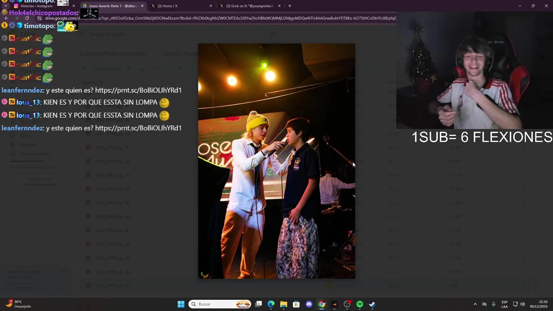Open volume and network quick settings
Image resolution: width=553 pixels, height=311 pixels.
coord(519,304)
